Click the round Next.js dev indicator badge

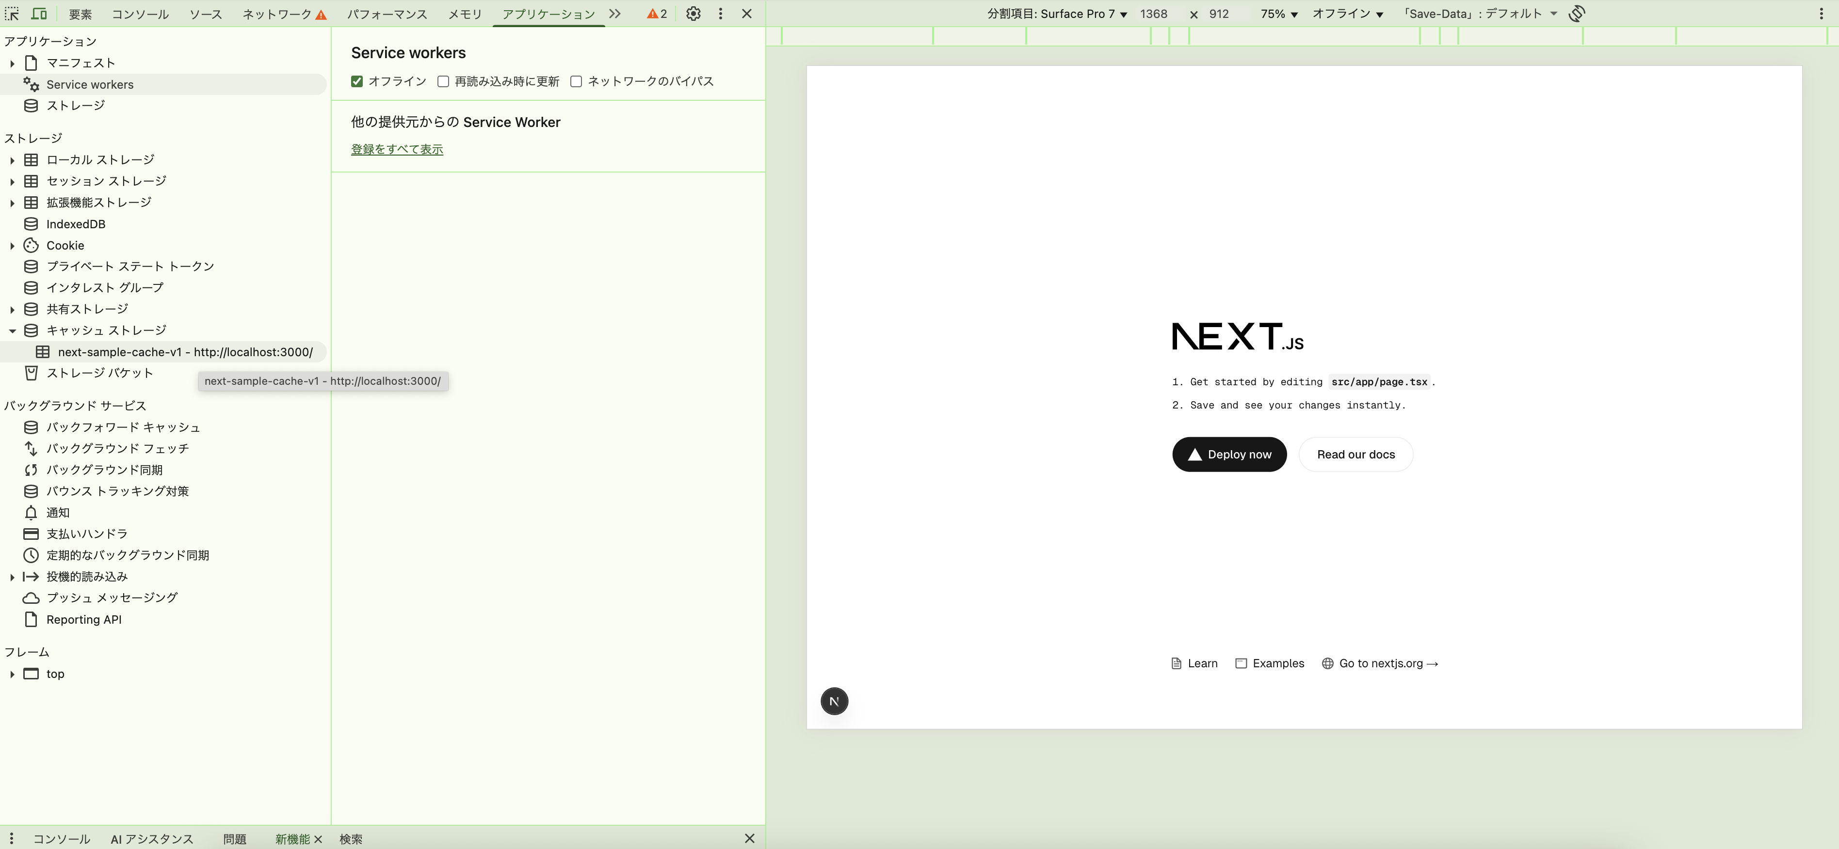click(834, 701)
